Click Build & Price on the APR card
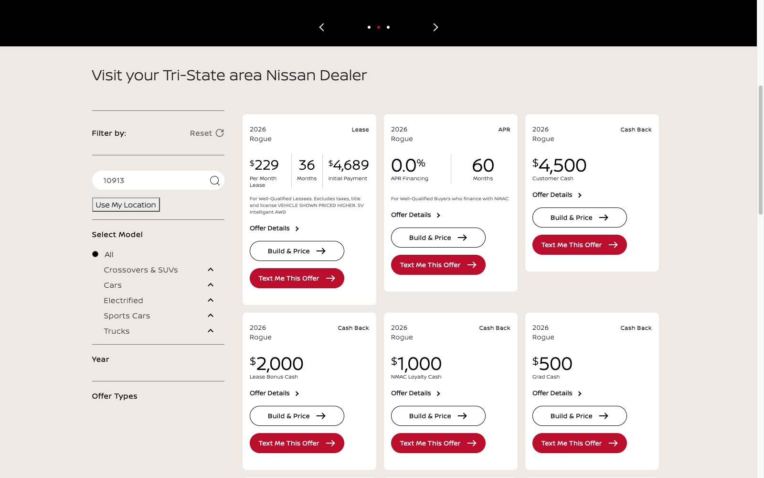The image size is (764, 478). click(438, 238)
